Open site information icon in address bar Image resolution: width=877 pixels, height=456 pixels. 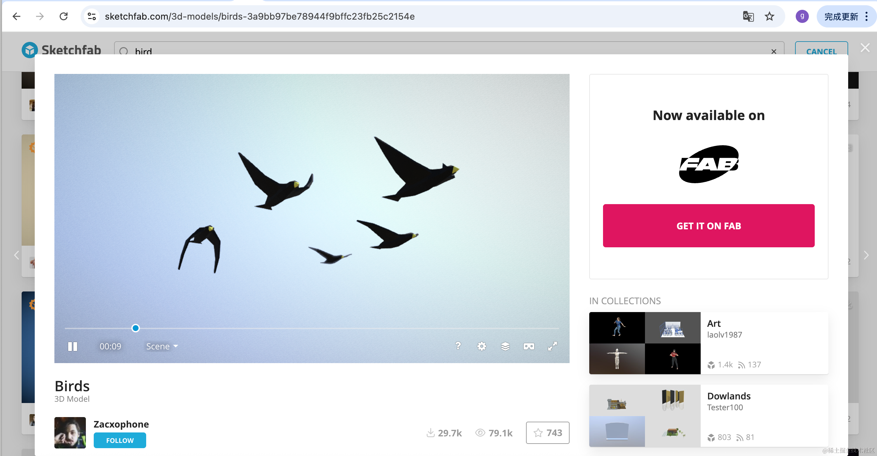click(x=91, y=16)
